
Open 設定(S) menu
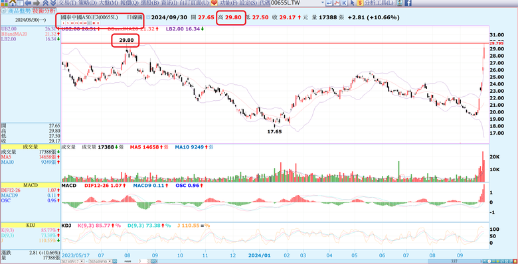tap(248, 3)
